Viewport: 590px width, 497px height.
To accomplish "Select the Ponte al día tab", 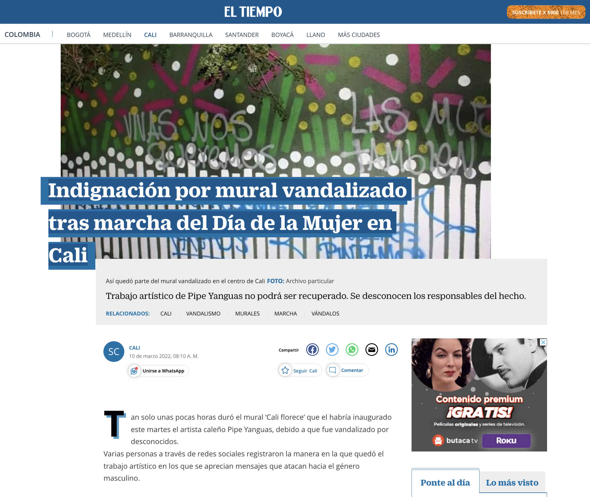I will (445, 482).
